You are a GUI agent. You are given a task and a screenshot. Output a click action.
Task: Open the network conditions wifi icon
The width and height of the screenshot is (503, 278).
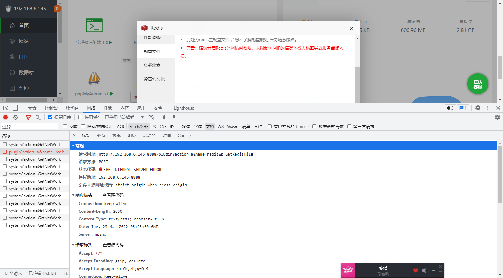151,117
